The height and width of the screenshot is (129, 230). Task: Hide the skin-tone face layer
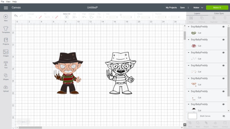(223, 78)
